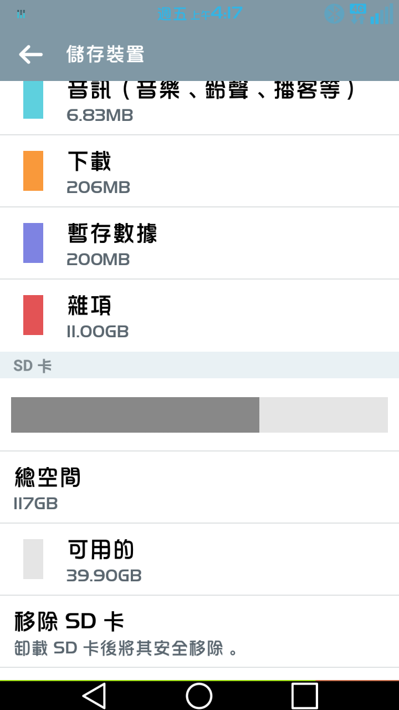
Task: Tap the SD card usage bar
Action: click(x=199, y=415)
